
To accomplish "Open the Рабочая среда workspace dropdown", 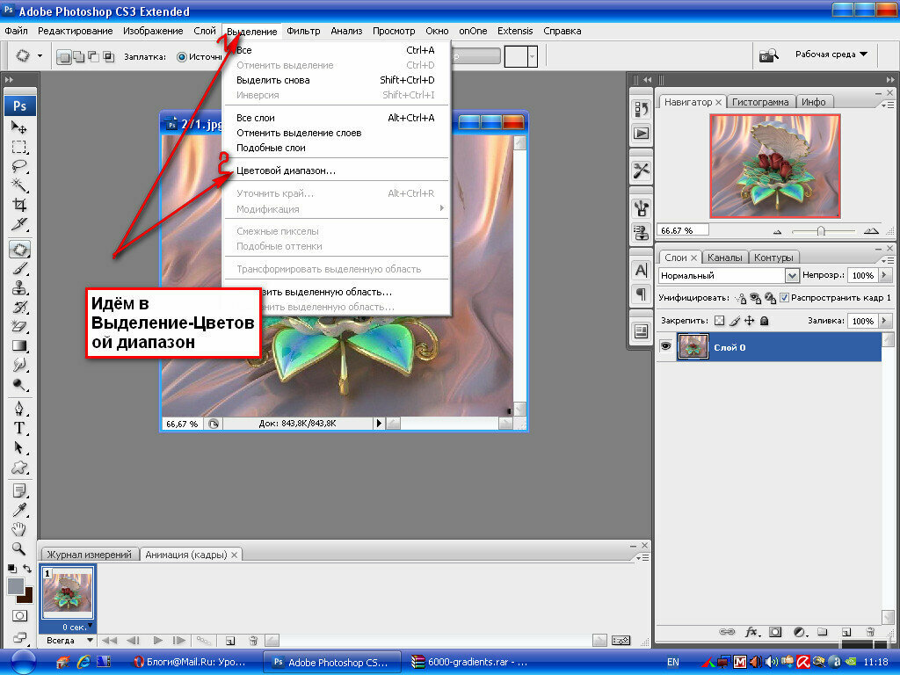I will point(831,54).
